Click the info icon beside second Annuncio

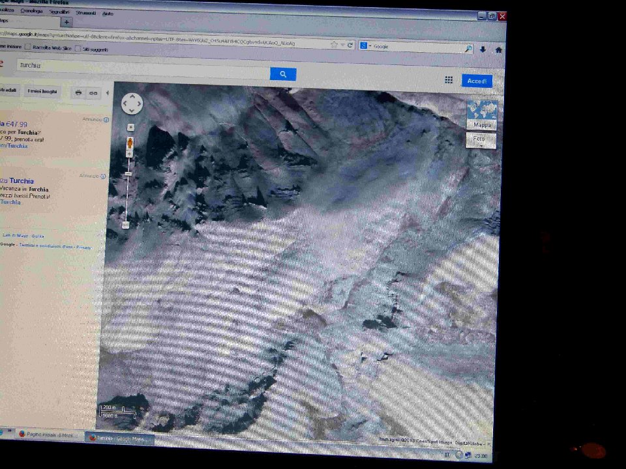click(103, 177)
